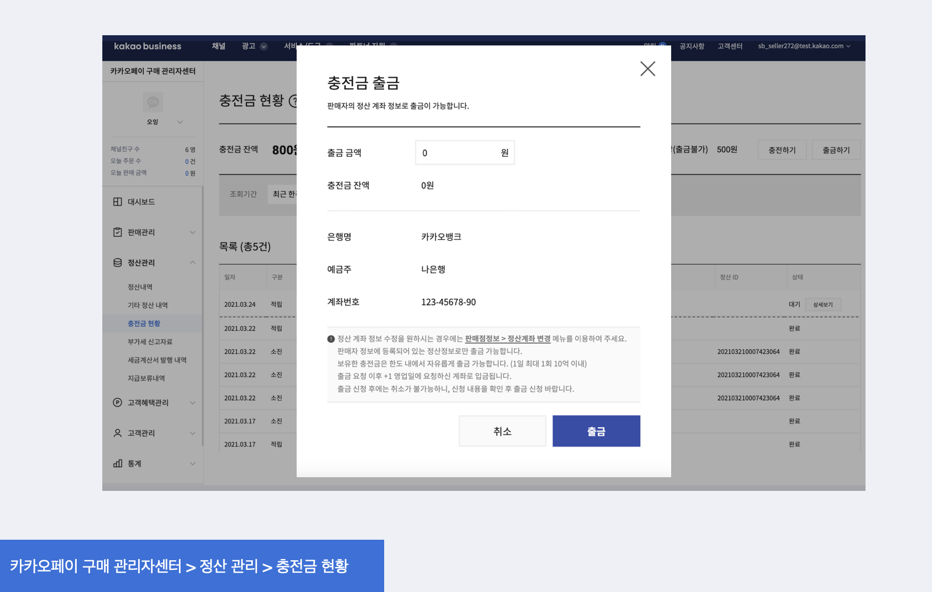Image resolution: width=932 pixels, height=592 pixels.
Task: Expand the 고객관리 chevron
Action: [x=193, y=433]
